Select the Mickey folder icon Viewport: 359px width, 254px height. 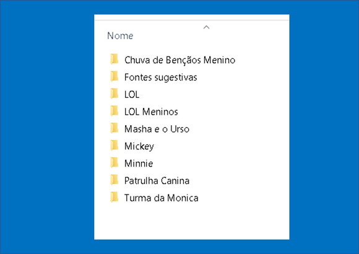(x=114, y=146)
